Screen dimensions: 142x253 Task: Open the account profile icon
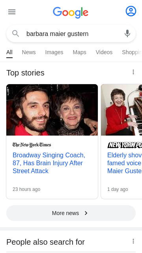(131, 11)
